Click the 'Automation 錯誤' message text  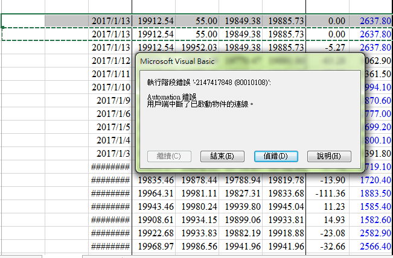tap(171, 97)
